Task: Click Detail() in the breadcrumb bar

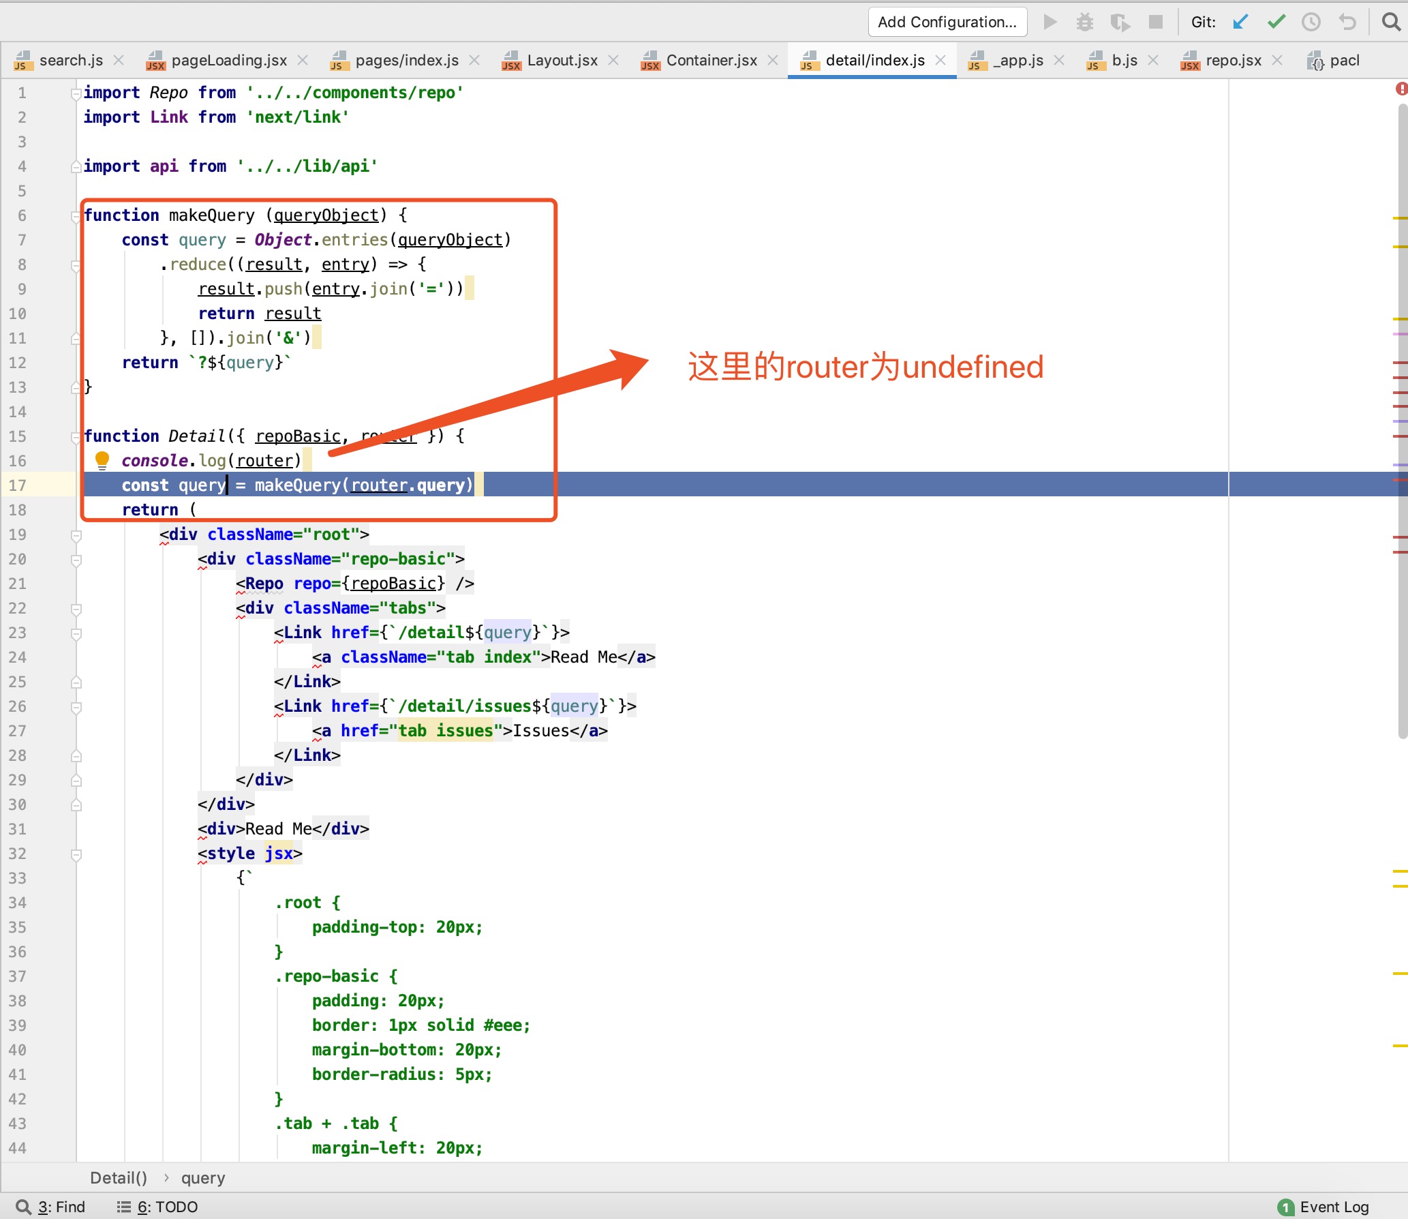Action: [x=119, y=1178]
